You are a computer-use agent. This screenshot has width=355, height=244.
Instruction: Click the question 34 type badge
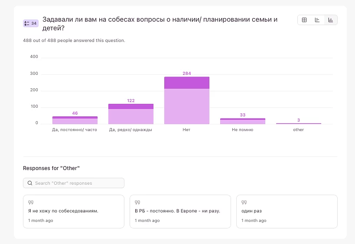coord(31,23)
